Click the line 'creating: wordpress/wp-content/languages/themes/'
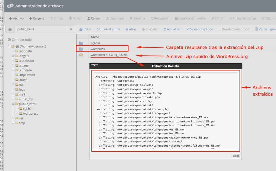 (x=141, y=142)
